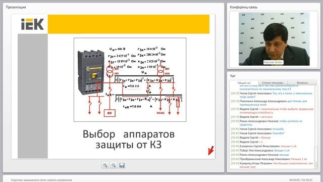Click the presenter name label on video
The height and width of the screenshot is (182, 323).
(273, 62)
